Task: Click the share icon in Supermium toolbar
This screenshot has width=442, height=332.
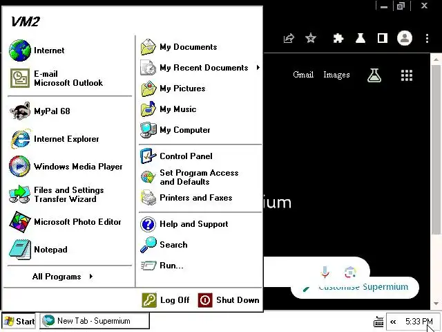Action: pos(289,38)
